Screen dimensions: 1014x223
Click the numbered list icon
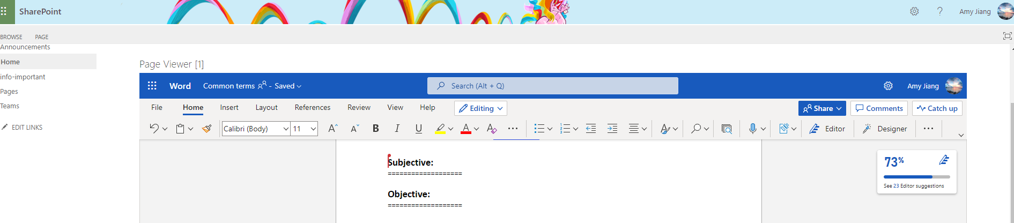(x=565, y=129)
